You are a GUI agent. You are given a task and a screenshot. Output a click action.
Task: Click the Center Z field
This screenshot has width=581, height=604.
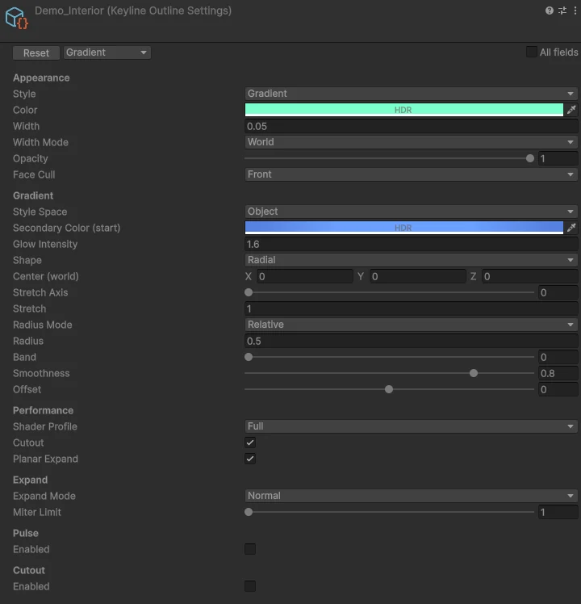530,276
